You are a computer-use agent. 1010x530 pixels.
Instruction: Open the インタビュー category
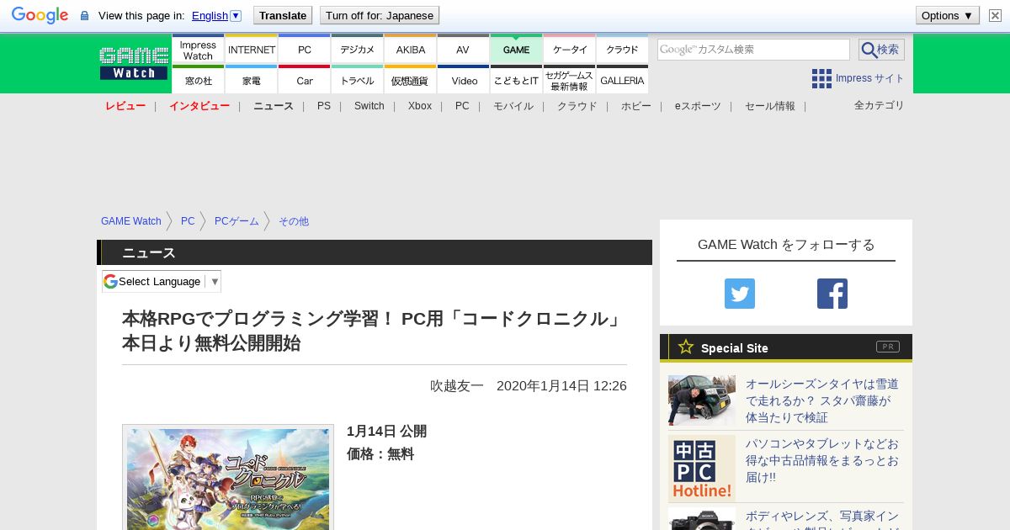tap(199, 106)
